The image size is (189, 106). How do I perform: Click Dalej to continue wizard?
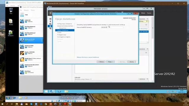coord(110,62)
